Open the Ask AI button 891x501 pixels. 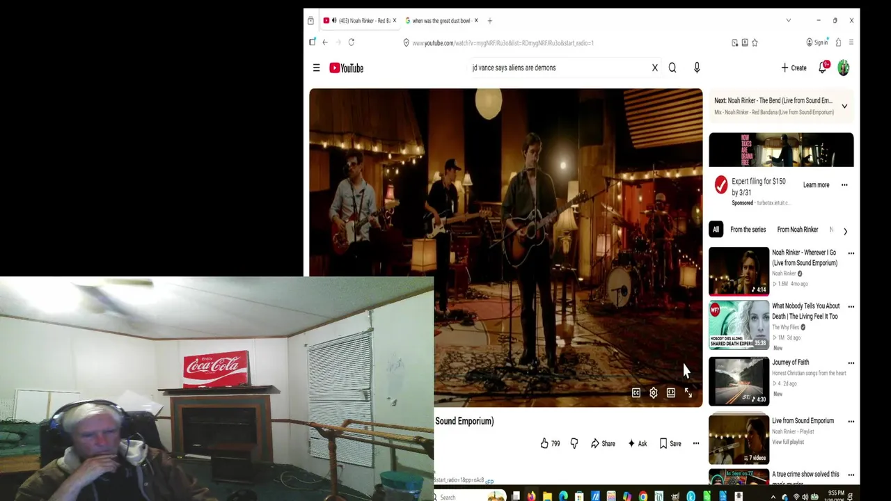(x=637, y=443)
